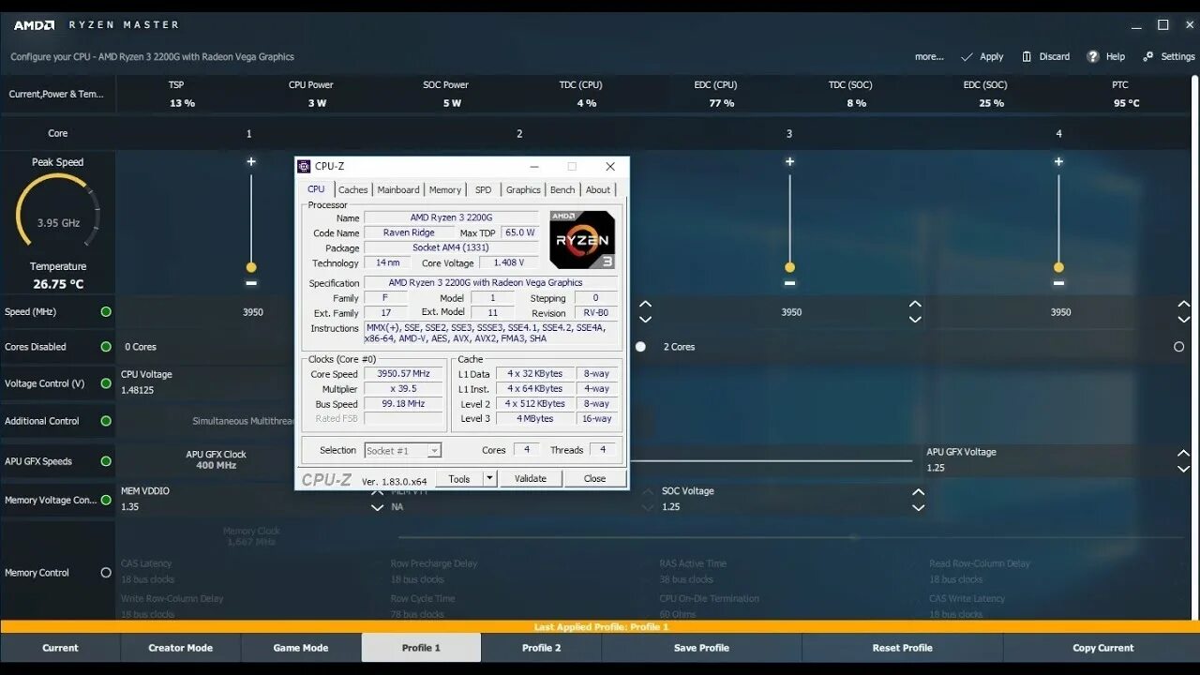Click the Ryzen 3 logo in CPU-Z
Screen dimensions: 1200x675
pos(582,239)
